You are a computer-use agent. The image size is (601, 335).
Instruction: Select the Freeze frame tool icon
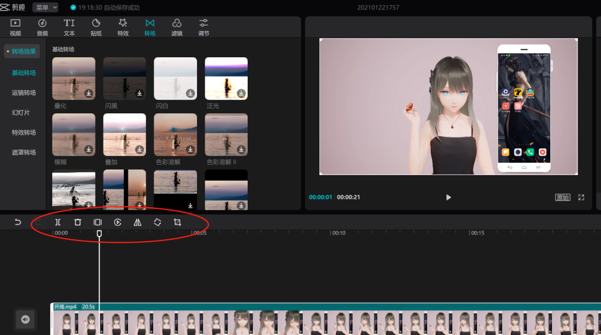tap(98, 222)
